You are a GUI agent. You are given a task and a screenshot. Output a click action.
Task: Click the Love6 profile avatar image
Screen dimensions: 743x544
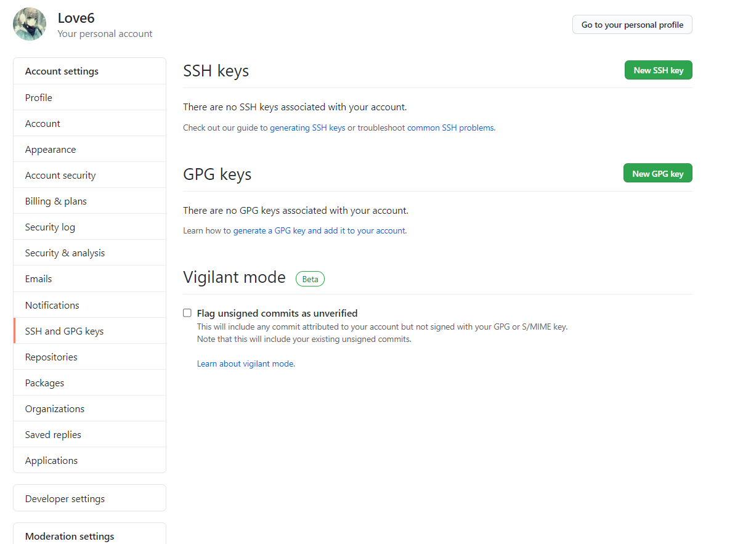[x=30, y=24]
